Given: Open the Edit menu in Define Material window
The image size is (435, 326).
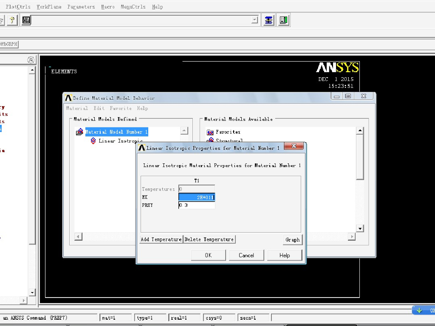Looking at the screenshot, I should (99, 108).
